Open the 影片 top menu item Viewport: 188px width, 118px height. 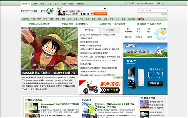coord(57,4)
